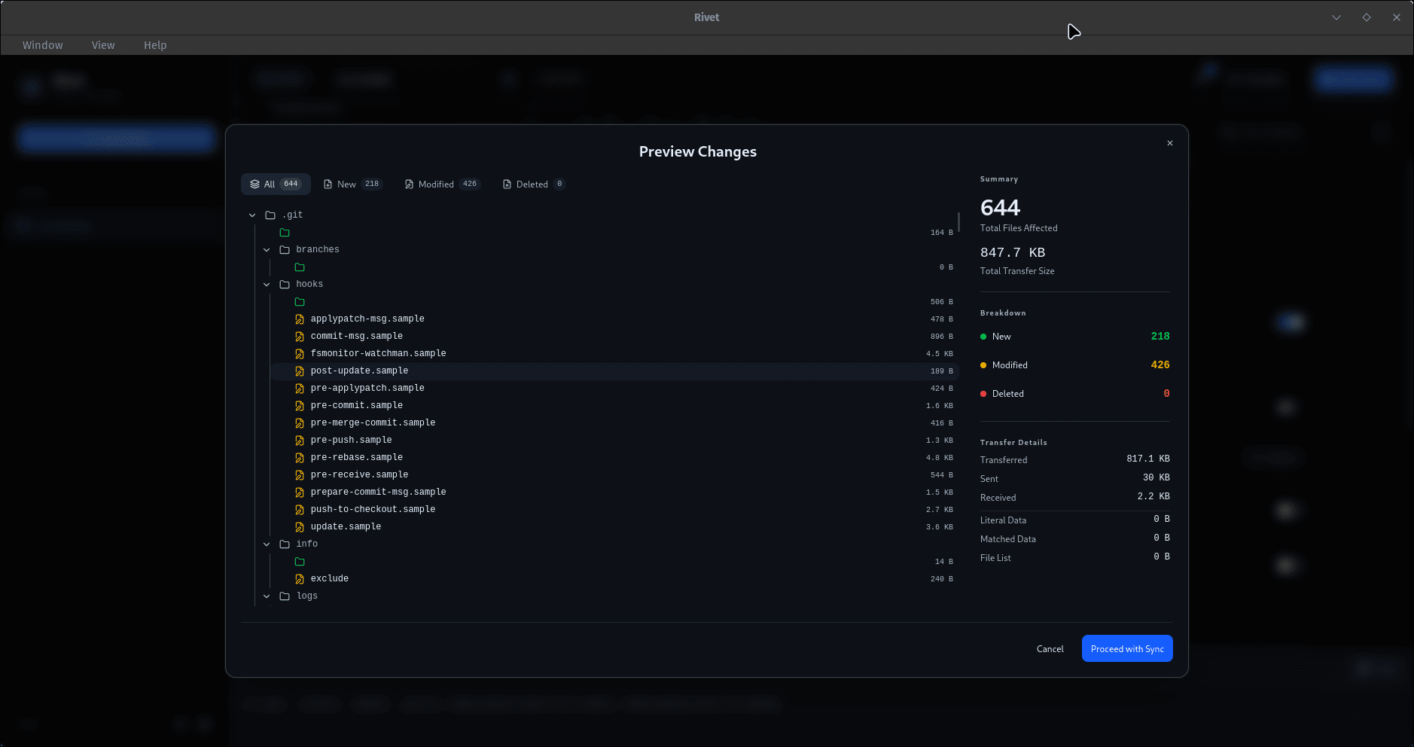Click the layers icon on All tab
The height and width of the screenshot is (747, 1414).
tap(254, 184)
